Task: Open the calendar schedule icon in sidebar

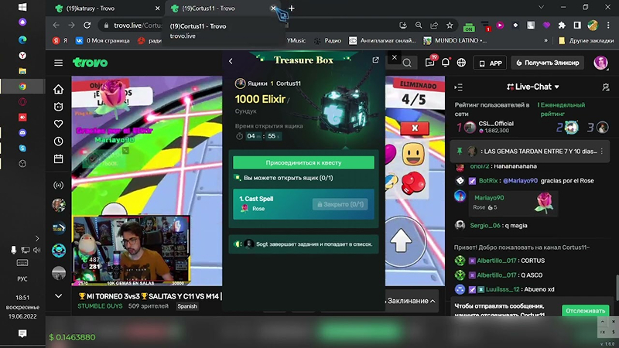Action: tap(59, 159)
